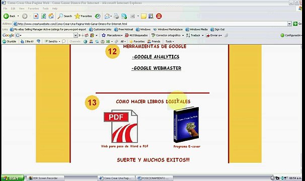Open the Windows Marketplace link
This screenshot has width=305, height=181.
(x=168, y=29)
